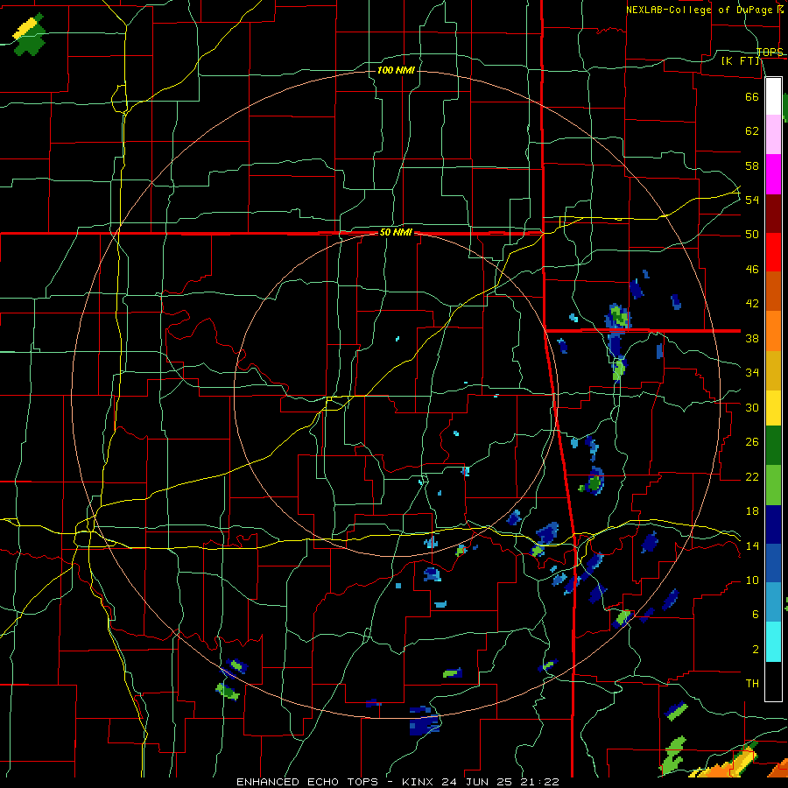Select the dark red legend swatch
Viewport: 788px width, 788px height.
coord(773,214)
